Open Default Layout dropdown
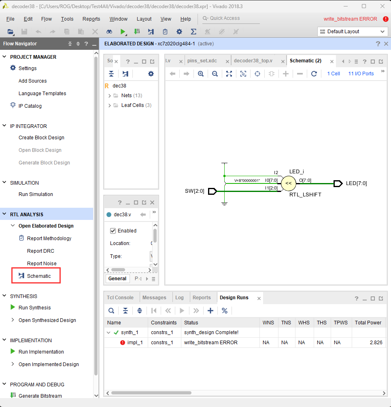 pos(353,32)
